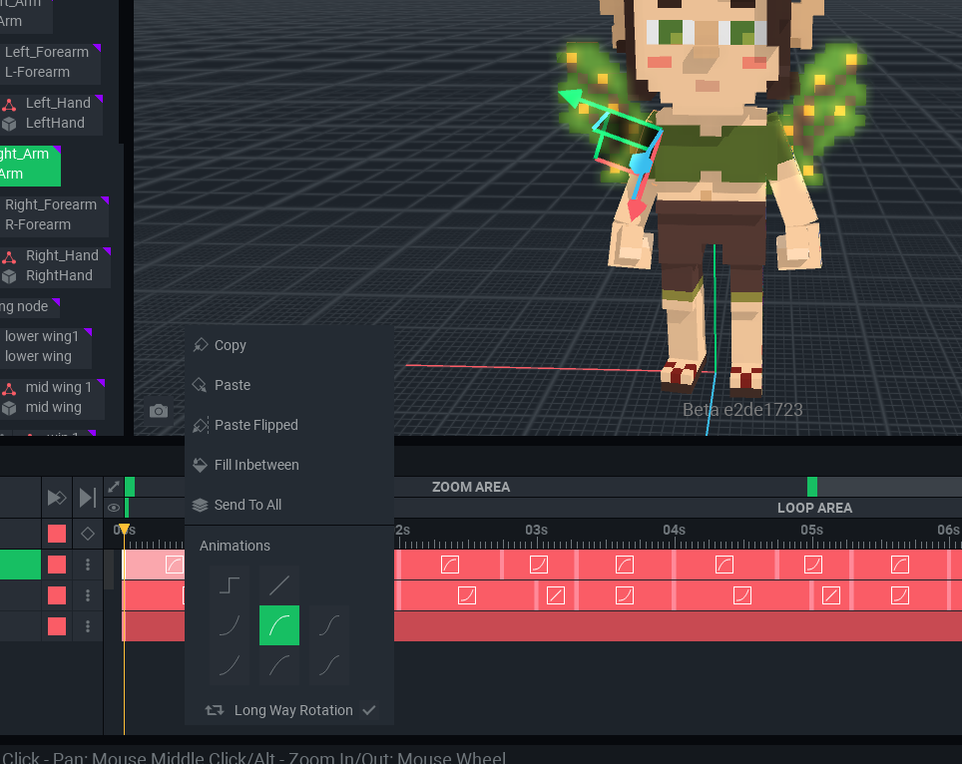
Task: Select the Left_Hand node
Action: [51, 113]
